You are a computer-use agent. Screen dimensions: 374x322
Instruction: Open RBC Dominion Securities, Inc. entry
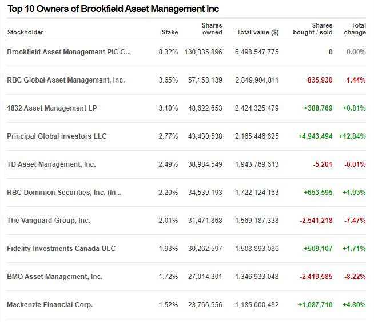pyautogui.click(x=65, y=193)
